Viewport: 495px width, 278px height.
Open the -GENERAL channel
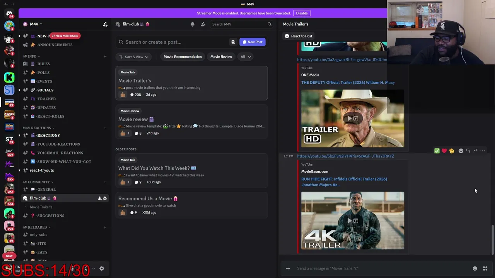coord(64,190)
